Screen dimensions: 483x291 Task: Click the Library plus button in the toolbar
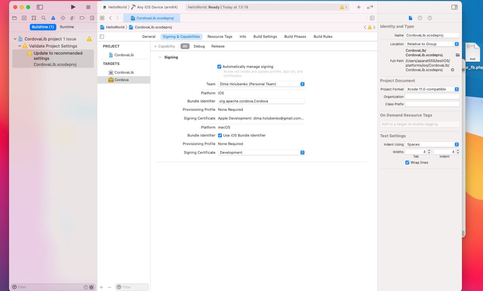[x=358, y=7]
